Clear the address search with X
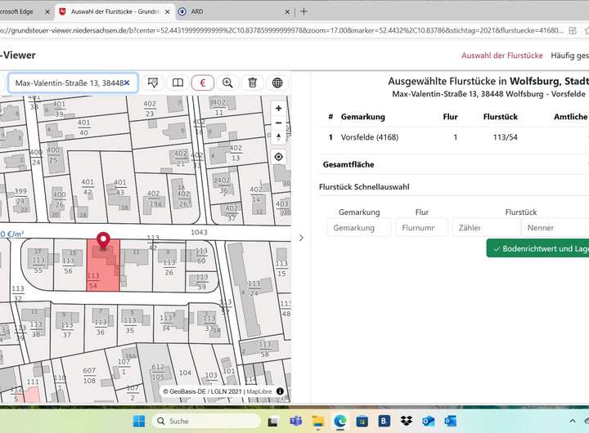Image resolution: width=589 pixels, height=433 pixels. [x=127, y=83]
